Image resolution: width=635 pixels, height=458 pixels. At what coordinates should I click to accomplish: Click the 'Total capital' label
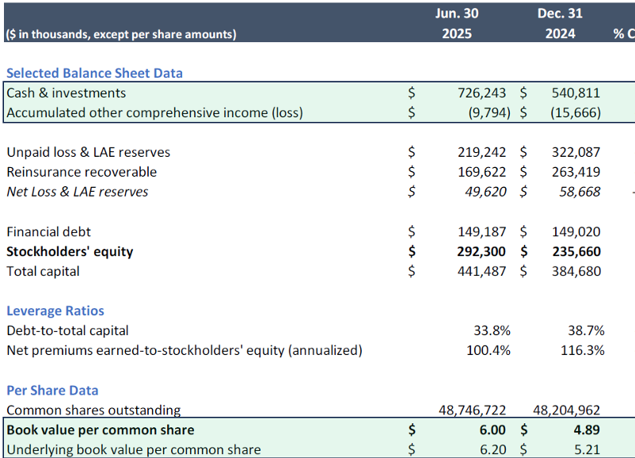(43, 271)
